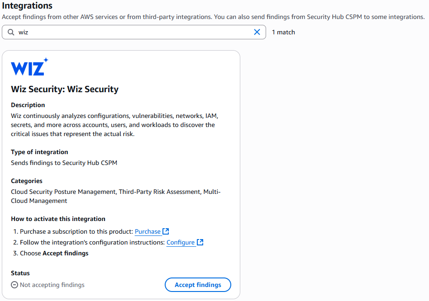Click the external-link icon beside Configure
Image resolution: width=429 pixels, height=301 pixels.
[200, 242]
